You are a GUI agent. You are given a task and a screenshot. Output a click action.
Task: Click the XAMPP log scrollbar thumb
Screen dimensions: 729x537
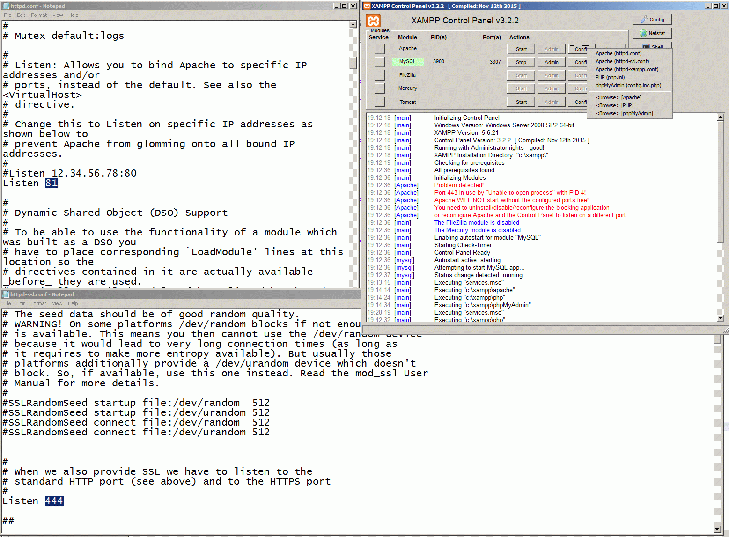(x=721, y=182)
